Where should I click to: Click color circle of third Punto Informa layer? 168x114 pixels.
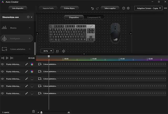[x=32, y=79]
